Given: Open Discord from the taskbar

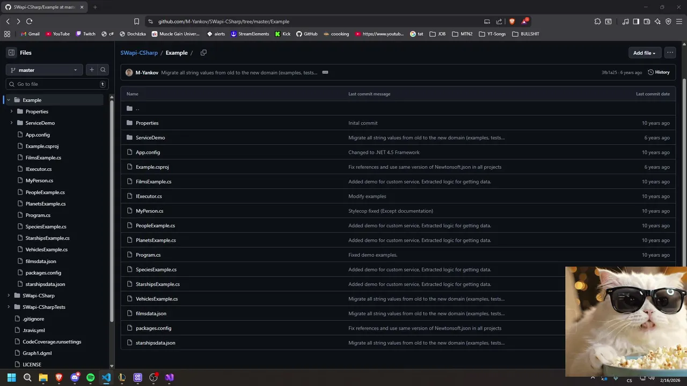Looking at the screenshot, I should point(75,377).
